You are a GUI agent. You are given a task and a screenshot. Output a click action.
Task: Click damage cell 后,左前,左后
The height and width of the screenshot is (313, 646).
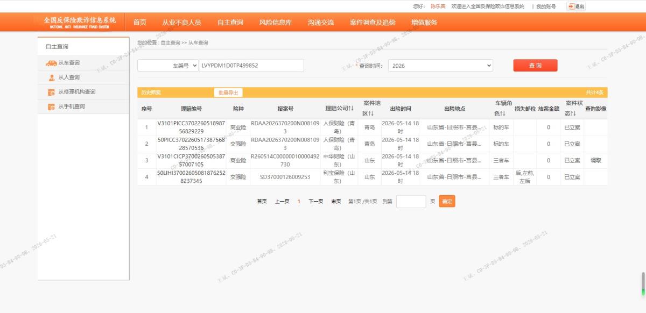pos(525,177)
